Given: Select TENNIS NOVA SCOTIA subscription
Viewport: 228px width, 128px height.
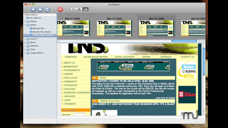Looking at the screenshot, I should point(40,35).
